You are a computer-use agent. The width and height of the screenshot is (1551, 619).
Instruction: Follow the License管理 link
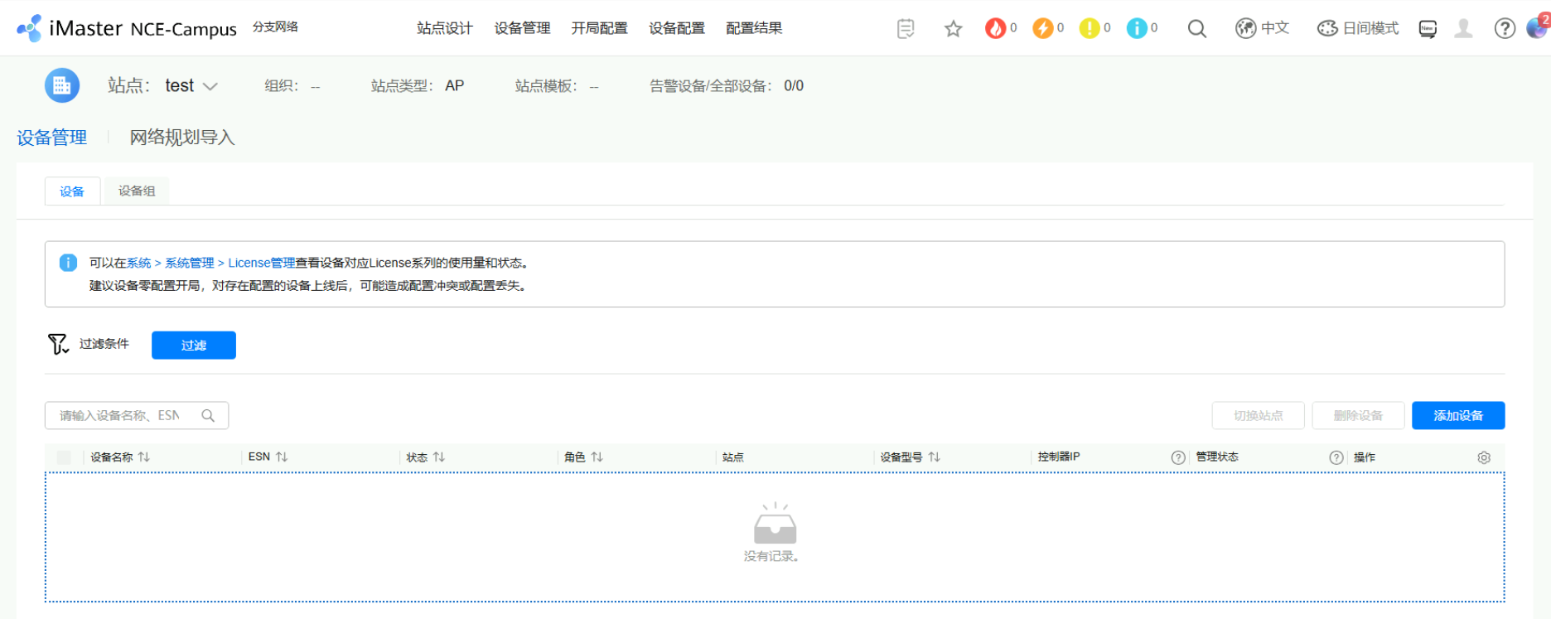[261, 263]
